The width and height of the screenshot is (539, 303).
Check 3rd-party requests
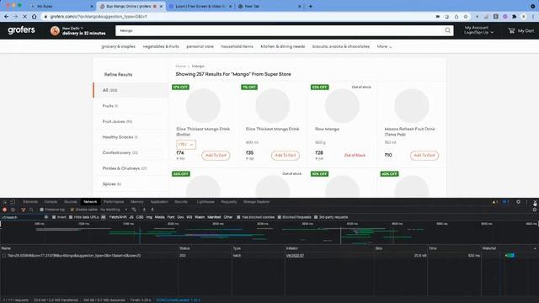pos(316,217)
